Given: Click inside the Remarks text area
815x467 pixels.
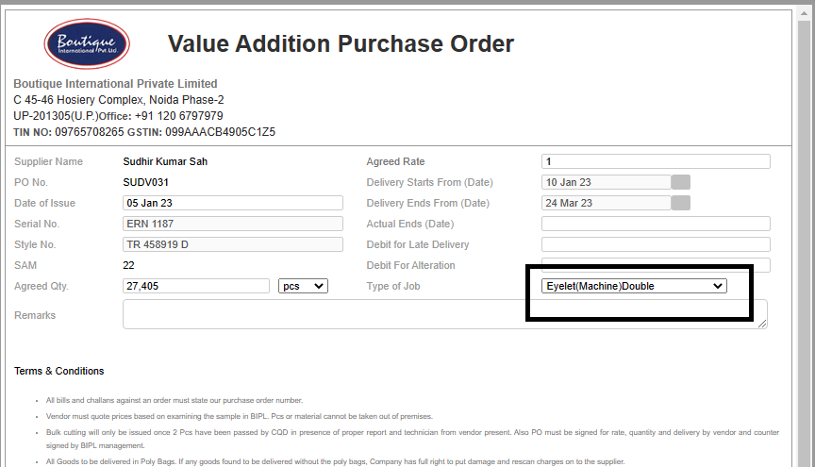Looking at the screenshot, I should pyautogui.click(x=445, y=314).
